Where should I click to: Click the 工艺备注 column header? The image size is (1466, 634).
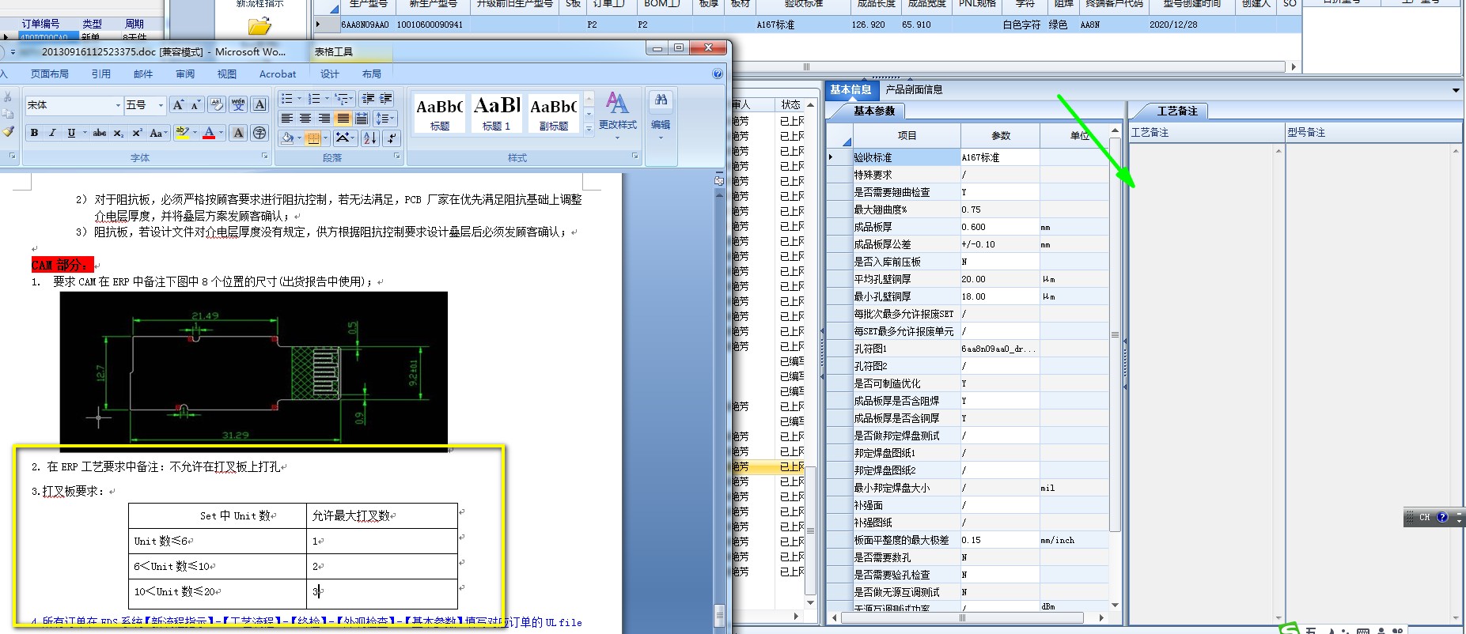(1206, 132)
